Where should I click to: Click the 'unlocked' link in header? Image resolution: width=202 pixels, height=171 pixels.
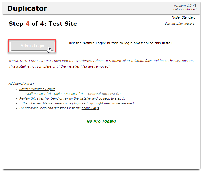pyautogui.click(x=190, y=9)
